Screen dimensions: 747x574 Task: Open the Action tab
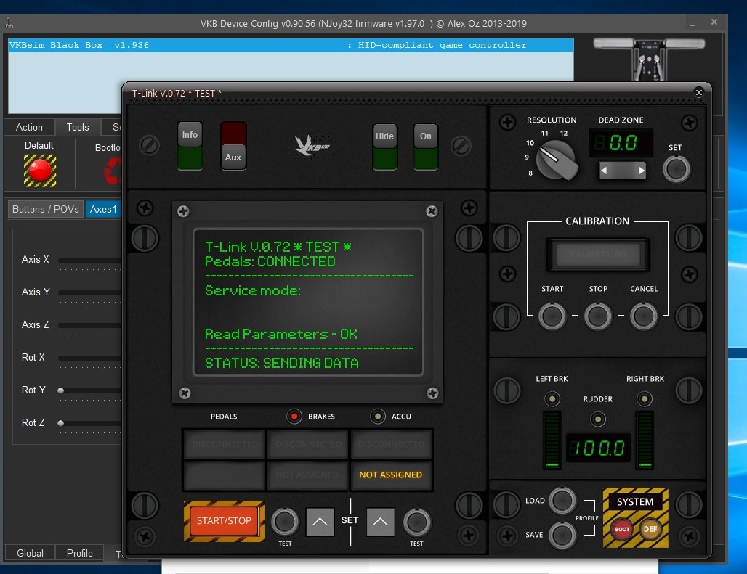tap(29, 128)
